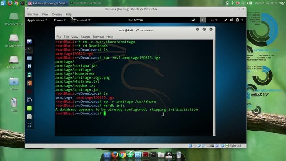286x161 pixels.
Task: Open the terminal icon in the bottom host dock
Action: click(x=153, y=155)
